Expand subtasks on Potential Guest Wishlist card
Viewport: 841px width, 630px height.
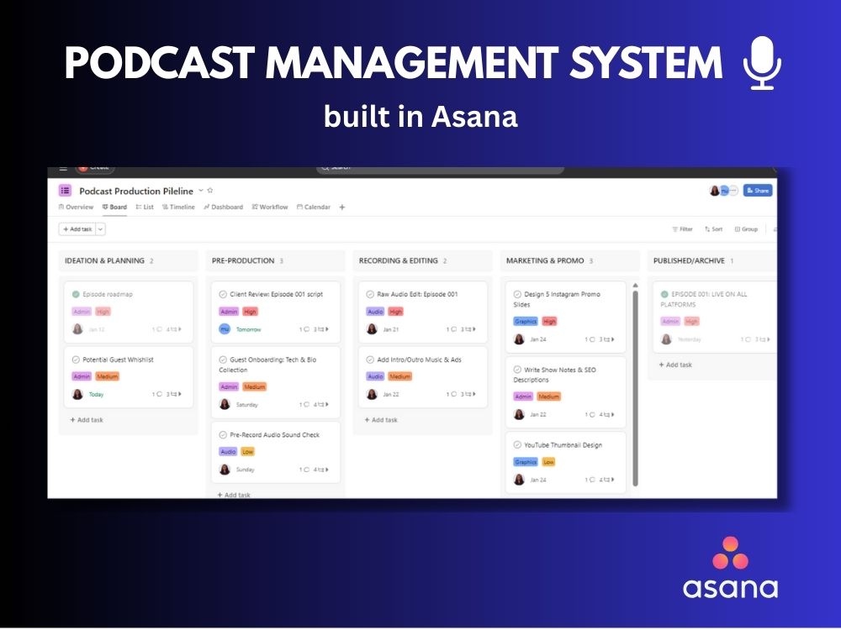174,394
